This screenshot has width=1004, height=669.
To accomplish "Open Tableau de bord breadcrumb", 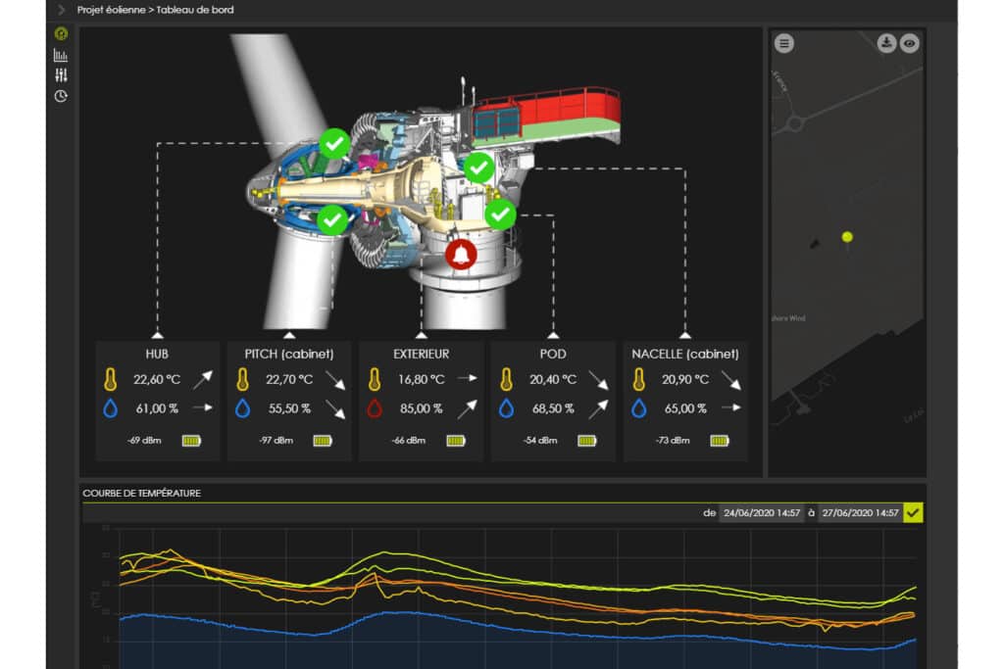I will [x=195, y=10].
